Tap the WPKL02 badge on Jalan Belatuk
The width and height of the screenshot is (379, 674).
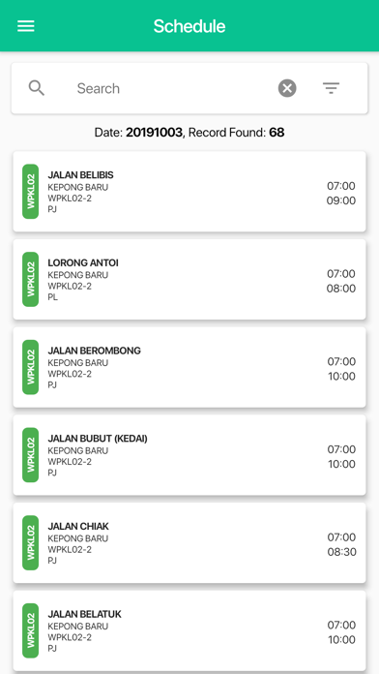(31, 630)
